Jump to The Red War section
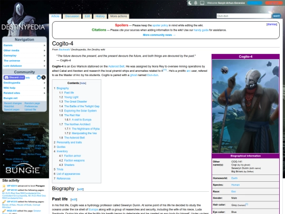This screenshot has width=285, height=214. coord(72,115)
